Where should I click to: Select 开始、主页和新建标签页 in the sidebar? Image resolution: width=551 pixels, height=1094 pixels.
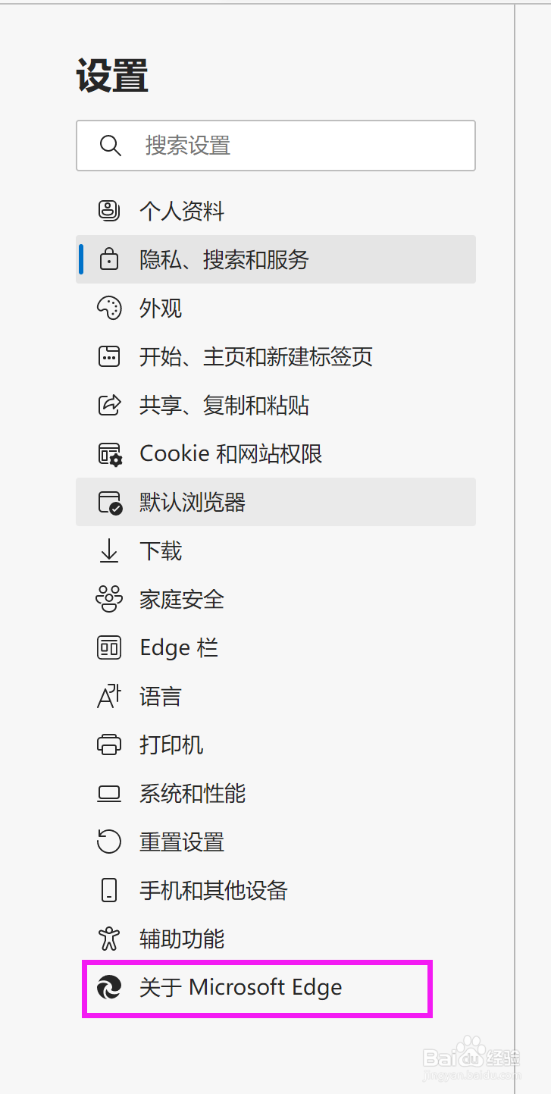pyautogui.click(x=276, y=356)
